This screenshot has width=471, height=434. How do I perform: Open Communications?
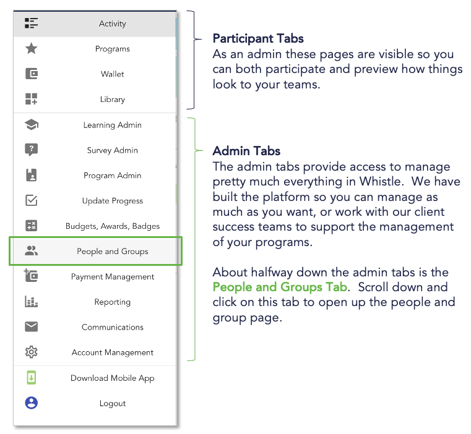pyautogui.click(x=95, y=327)
